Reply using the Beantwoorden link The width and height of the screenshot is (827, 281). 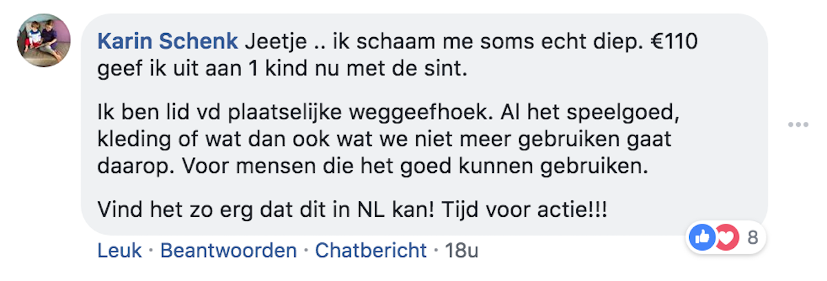pos(228,250)
